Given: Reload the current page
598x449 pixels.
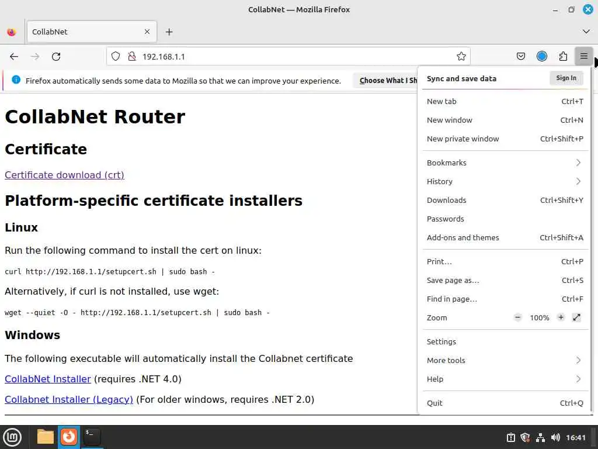Looking at the screenshot, I should pyautogui.click(x=56, y=57).
